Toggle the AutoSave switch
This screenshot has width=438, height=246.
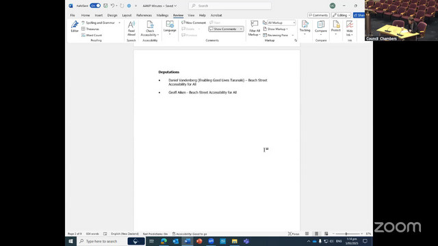(x=95, y=5)
